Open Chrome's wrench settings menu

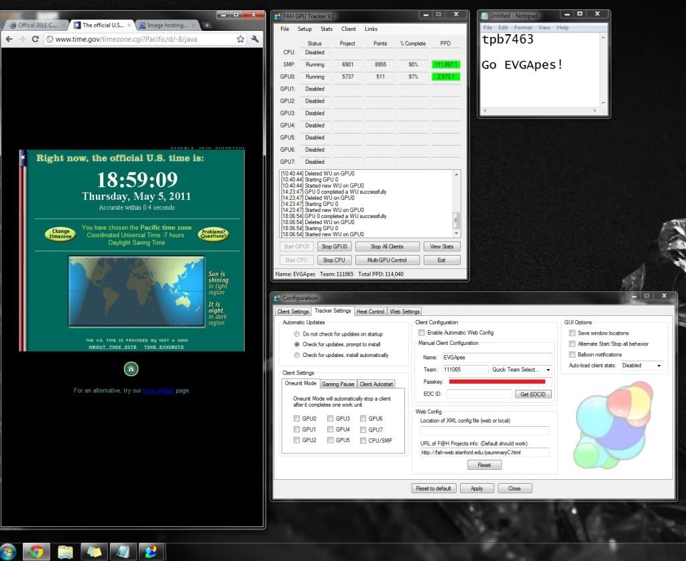tap(255, 40)
